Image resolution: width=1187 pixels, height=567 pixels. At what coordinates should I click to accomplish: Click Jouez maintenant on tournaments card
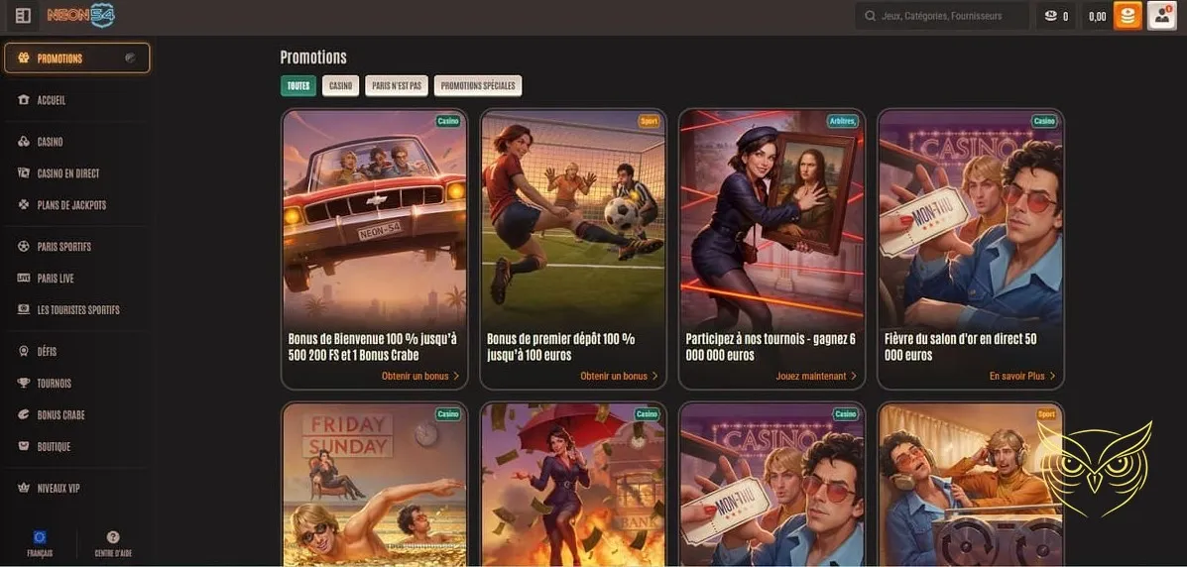816,377
